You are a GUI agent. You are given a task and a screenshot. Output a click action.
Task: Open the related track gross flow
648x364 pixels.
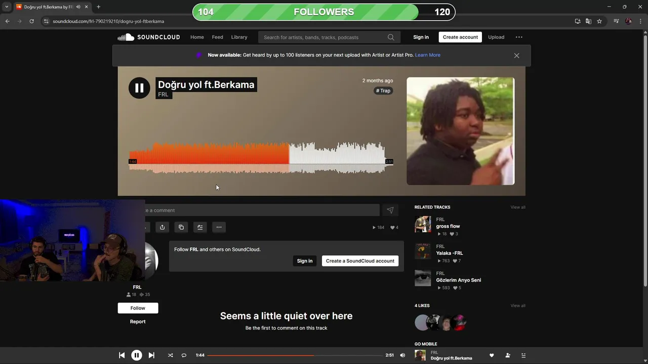pyautogui.click(x=448, y=226)
